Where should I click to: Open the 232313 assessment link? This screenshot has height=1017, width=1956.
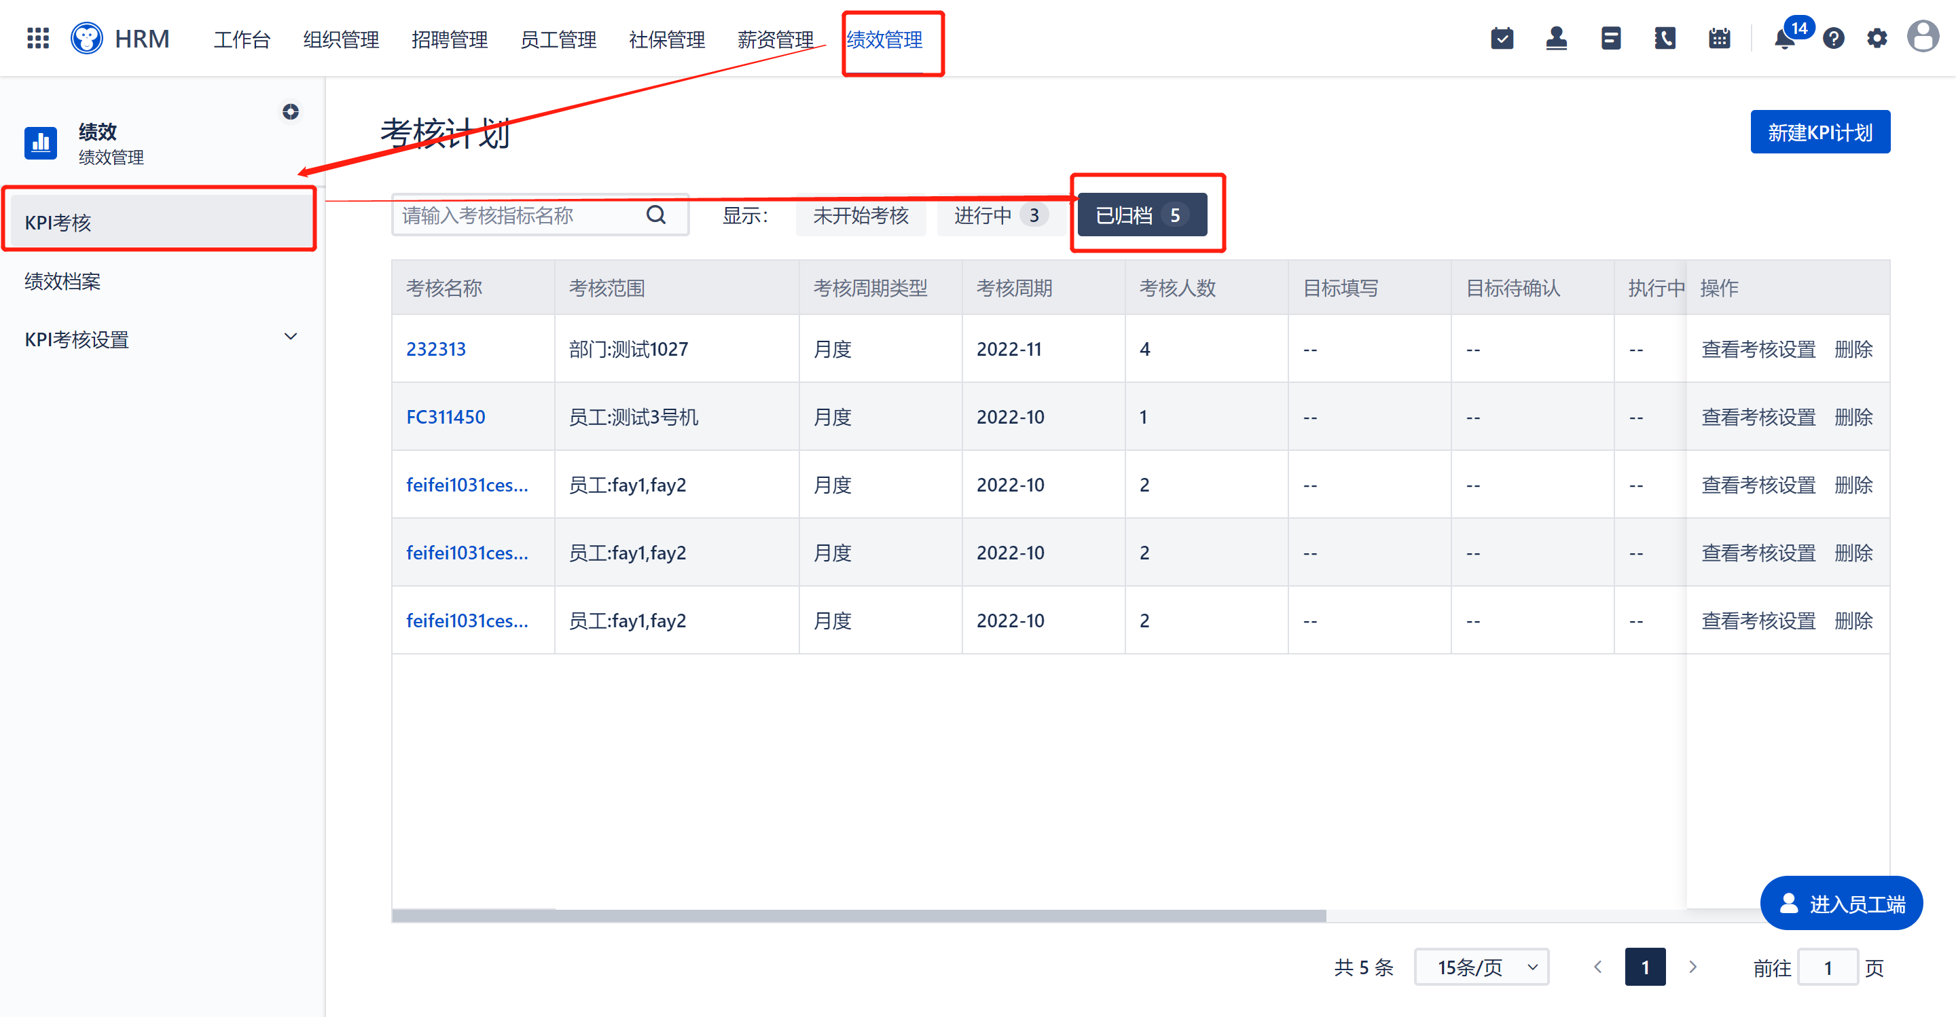click(x=436, y=348)
